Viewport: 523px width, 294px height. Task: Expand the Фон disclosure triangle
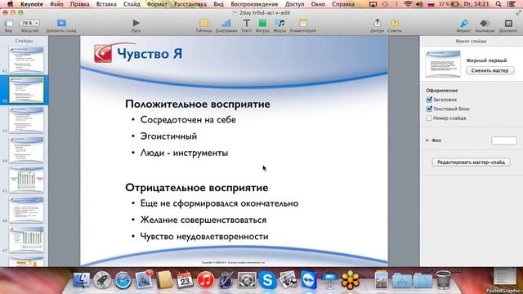427,140
